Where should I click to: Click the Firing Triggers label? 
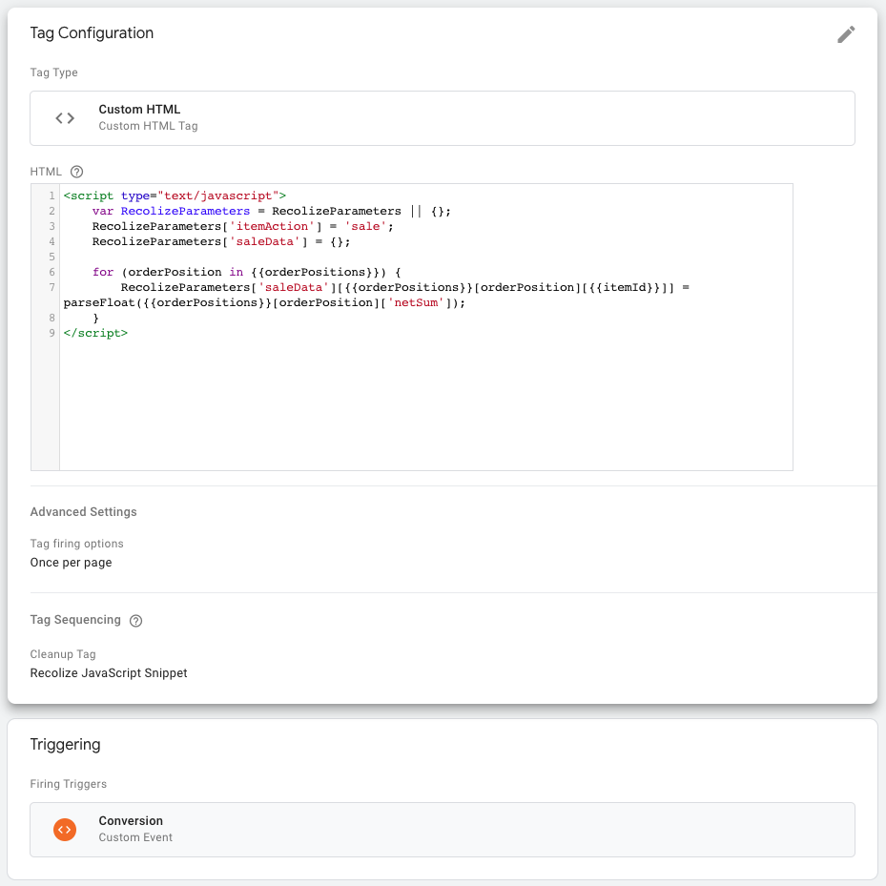69,784
